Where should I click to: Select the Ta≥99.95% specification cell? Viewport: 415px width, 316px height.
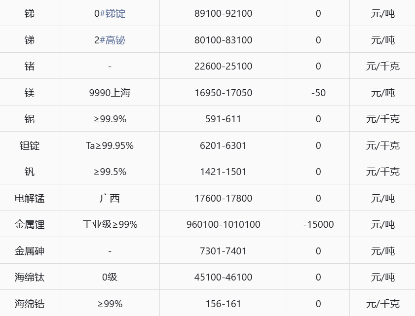[110, 145]
